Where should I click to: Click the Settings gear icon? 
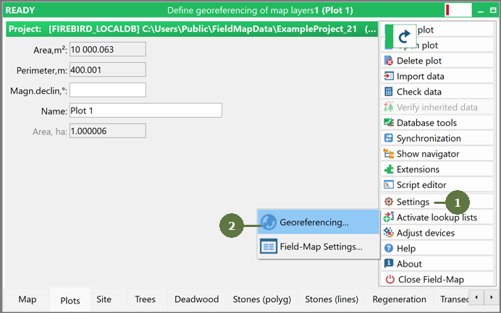coord(389,202)
